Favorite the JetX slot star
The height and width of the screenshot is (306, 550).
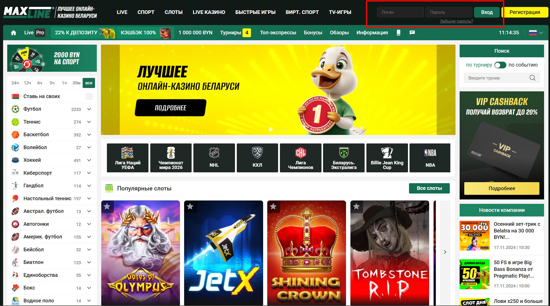tap(190, 206)
